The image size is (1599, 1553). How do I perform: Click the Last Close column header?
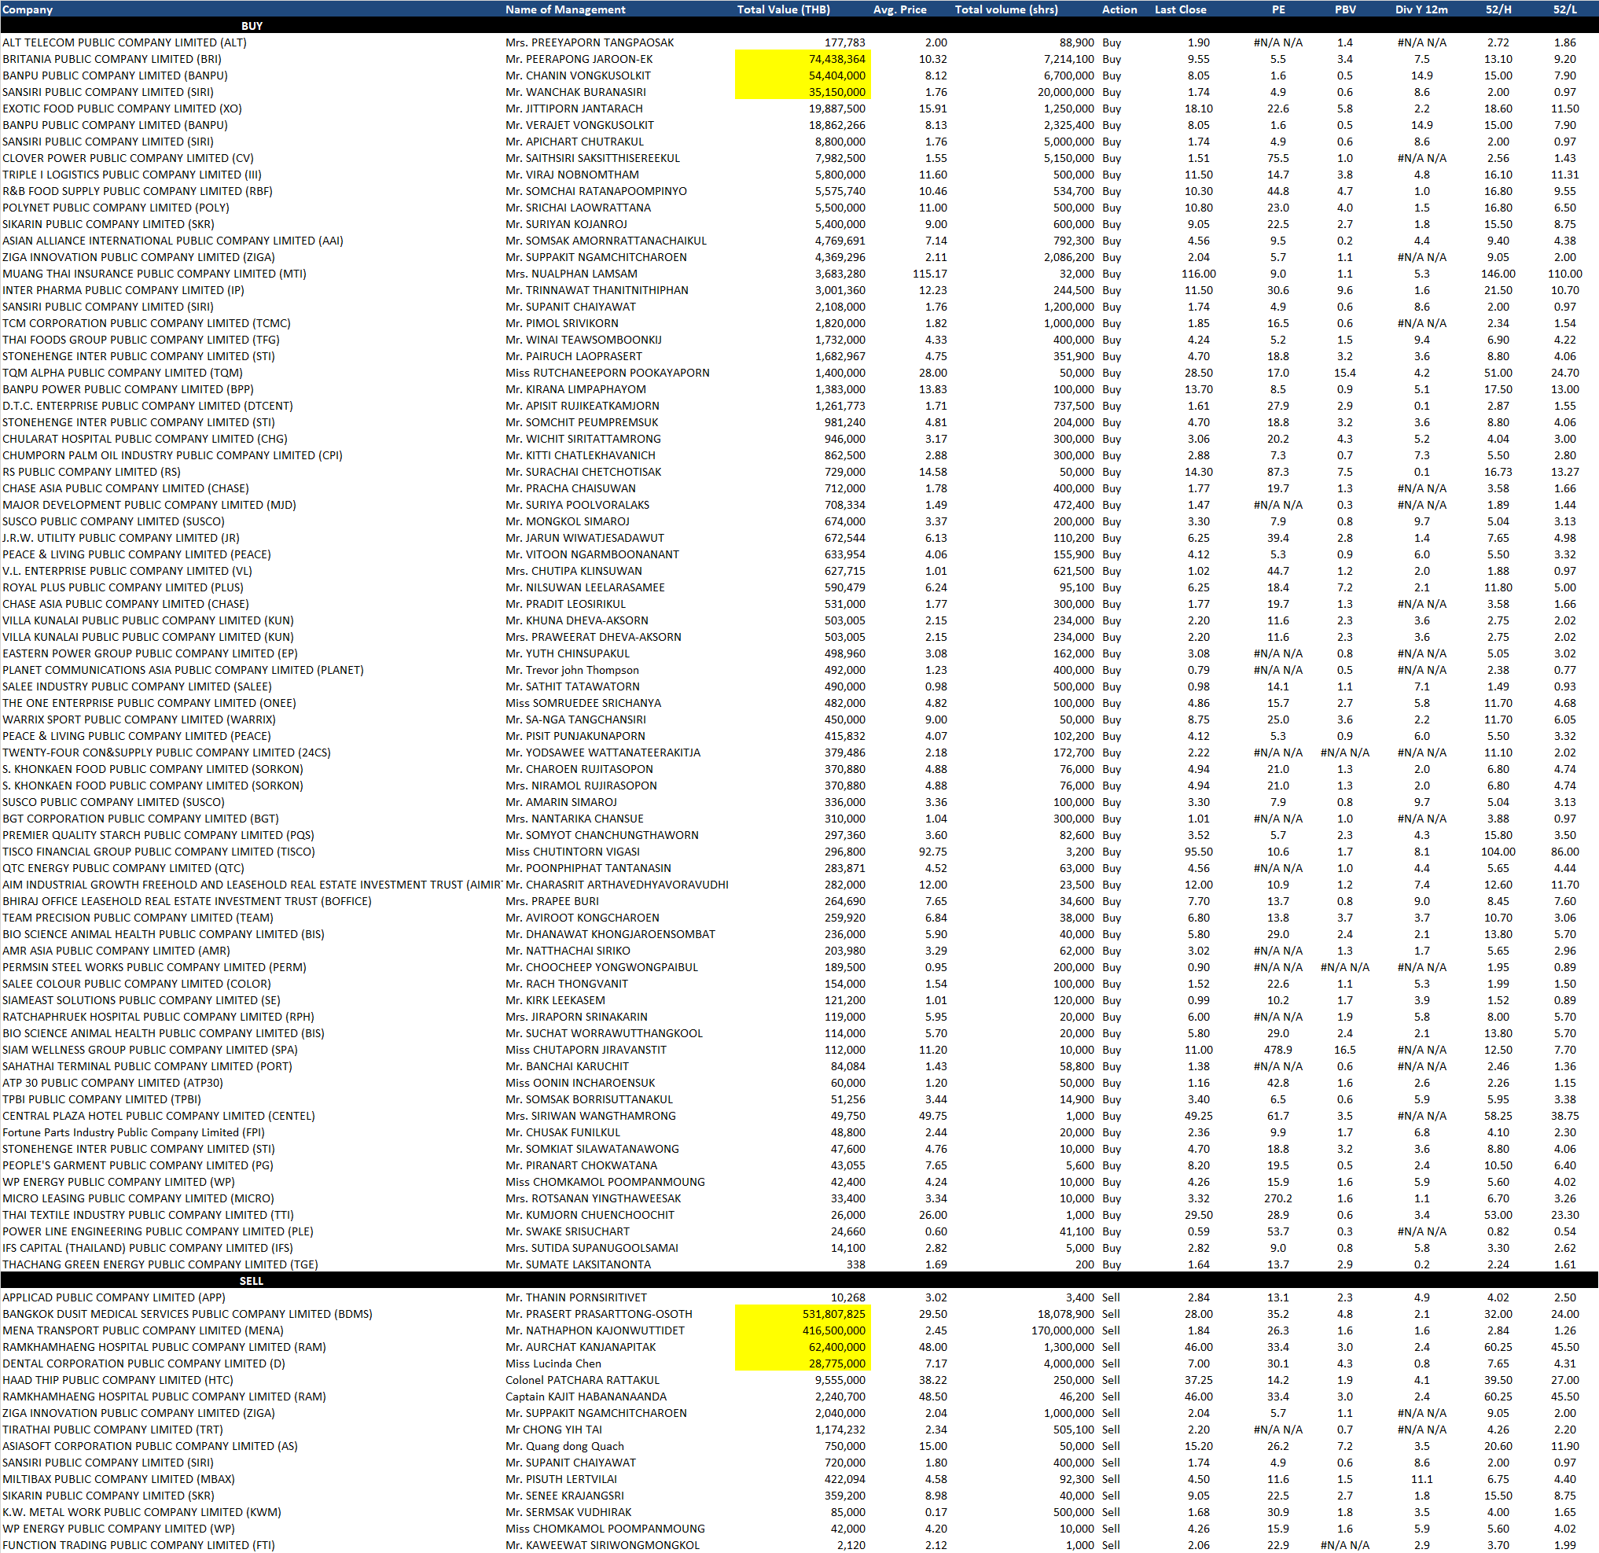(1180, 9)
